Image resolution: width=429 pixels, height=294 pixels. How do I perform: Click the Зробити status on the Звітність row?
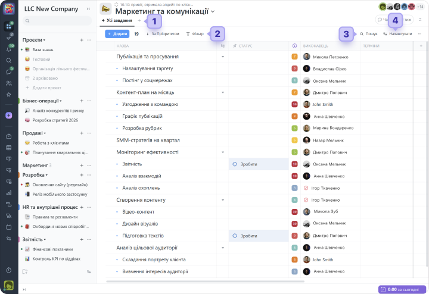click(249, 164)
